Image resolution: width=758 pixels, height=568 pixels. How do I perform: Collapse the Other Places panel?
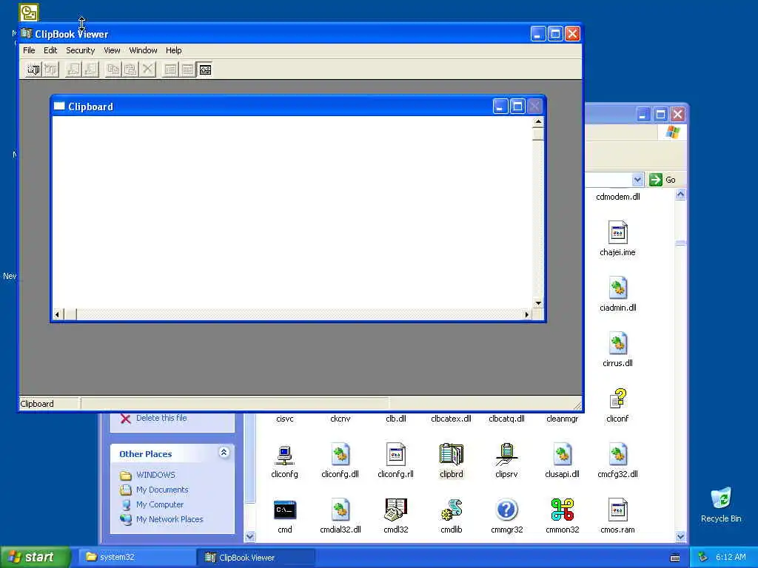[x=224, y=453]
